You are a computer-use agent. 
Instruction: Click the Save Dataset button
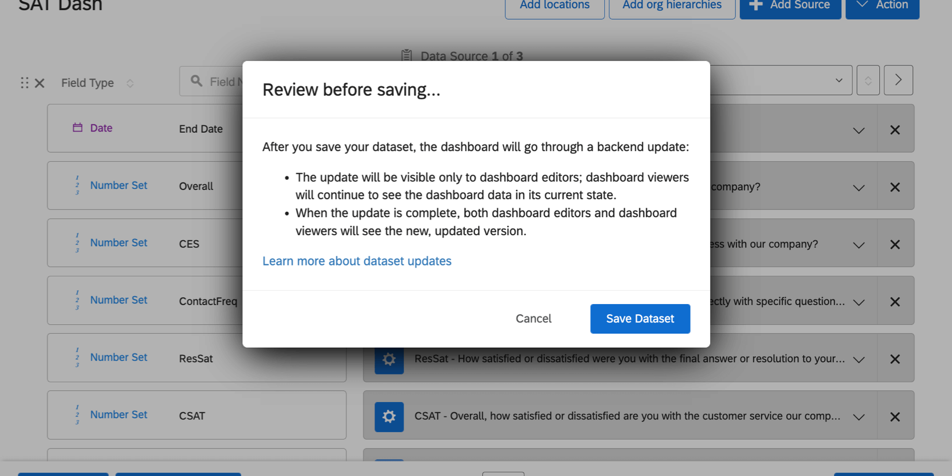pyautogui.click(x=640, y=319)
